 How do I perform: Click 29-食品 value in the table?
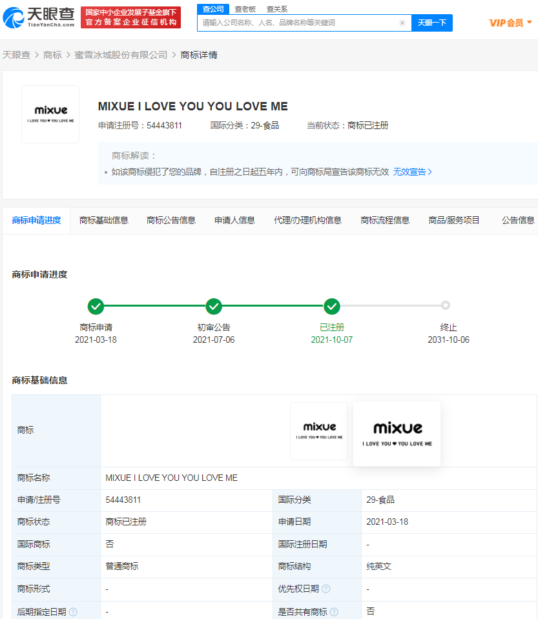click(380, 500)
